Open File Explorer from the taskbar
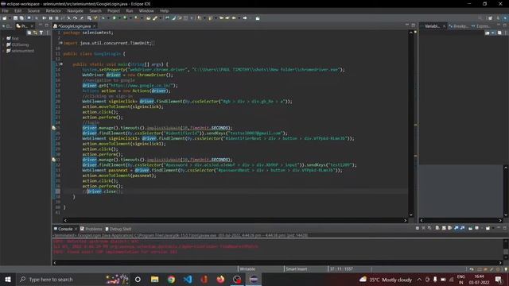 154,279
